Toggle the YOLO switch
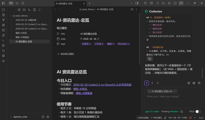This screenshot has width=205, height=120. point(198,111)
